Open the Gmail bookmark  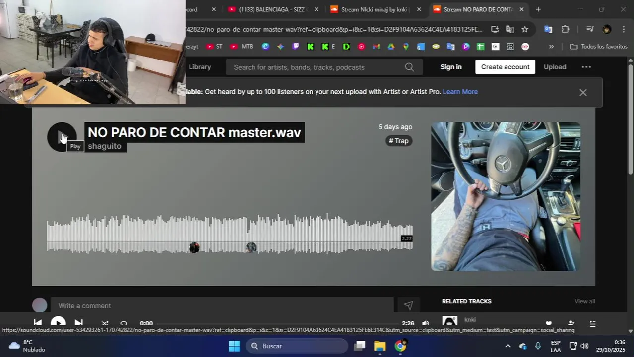click(x=376, y=47)
